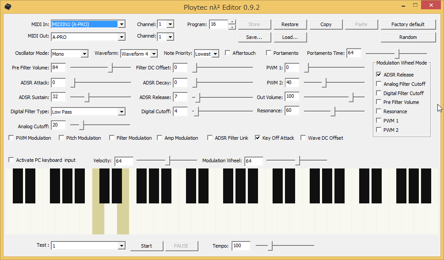The image size is (444, 260).
Task: Click the Pre Filter Volume slider handle
Action: (110, 68)
